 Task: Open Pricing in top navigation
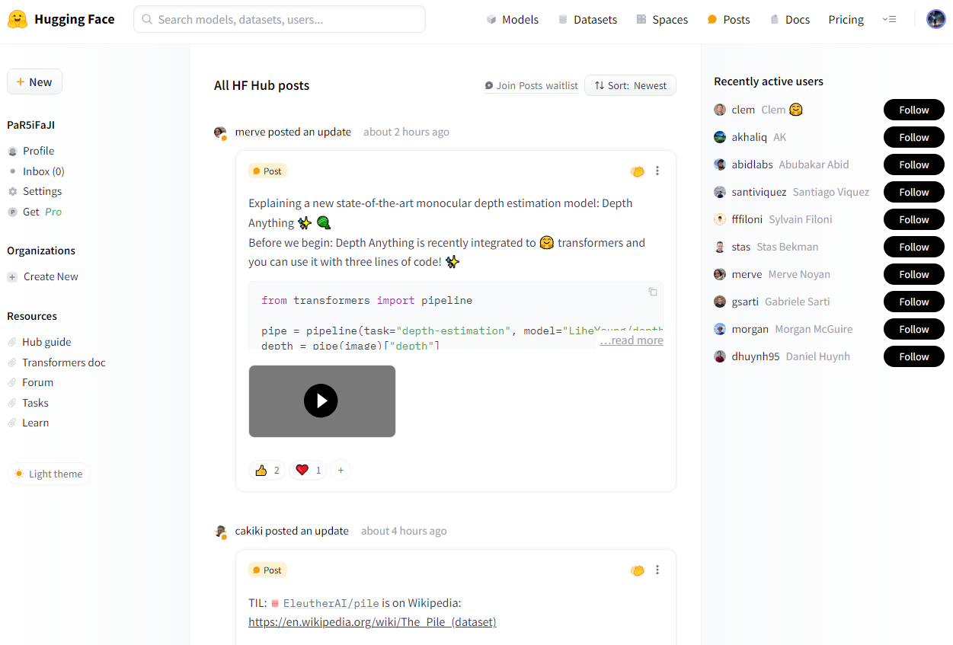tap(846, 20)
